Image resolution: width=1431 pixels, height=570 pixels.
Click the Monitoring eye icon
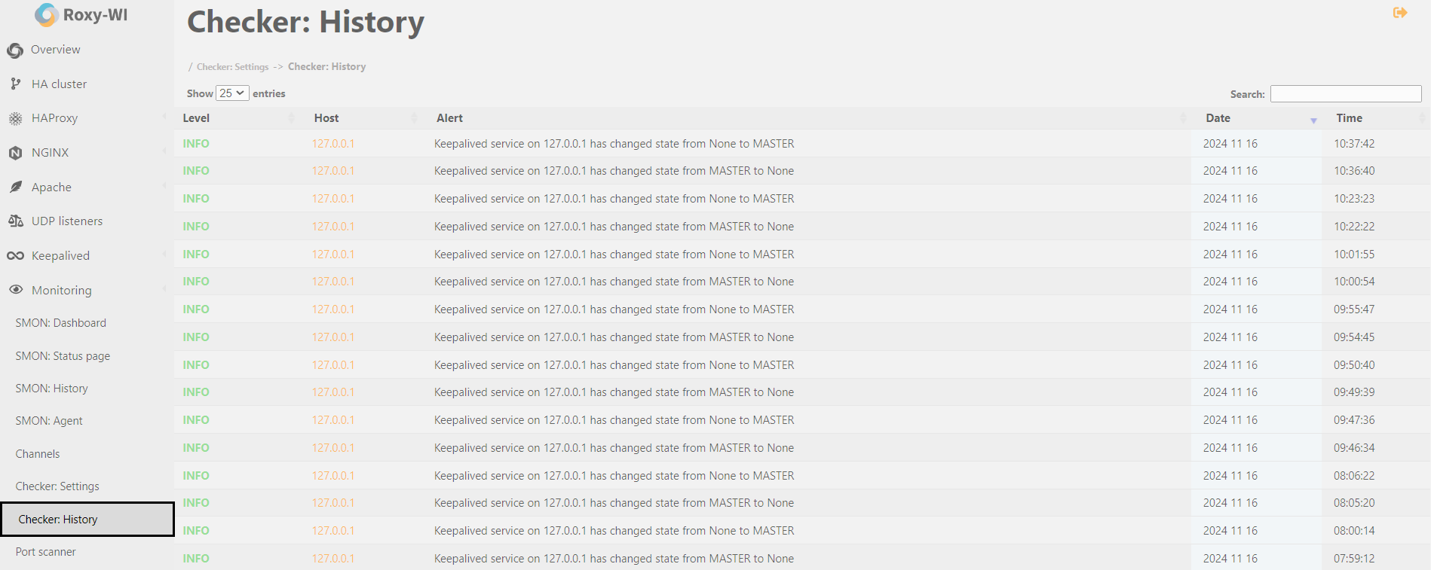pyautogui.click(x=15, y=290)
